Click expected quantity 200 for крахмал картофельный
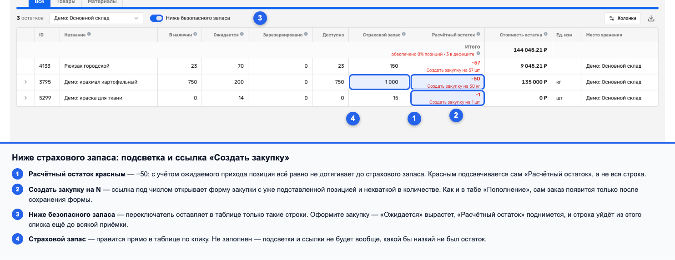The width and height of the screenshot is (675, 260). [239, 82]
